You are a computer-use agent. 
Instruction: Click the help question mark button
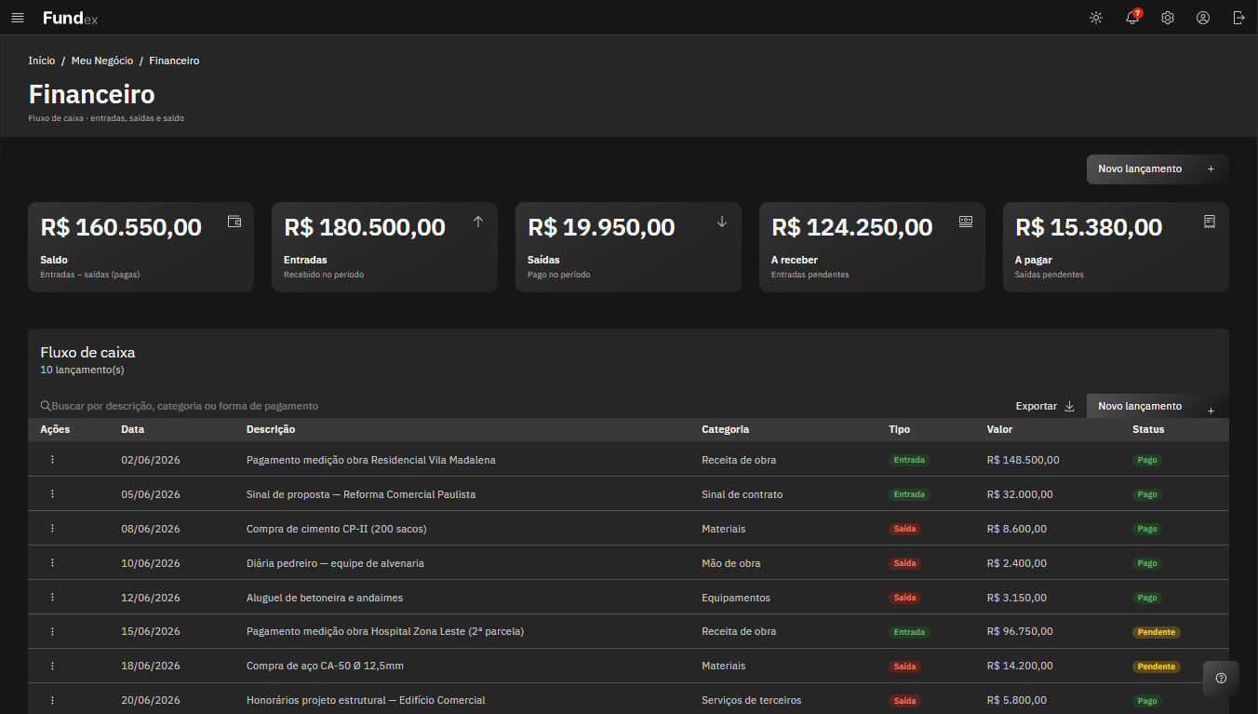tap(1221, 679)
